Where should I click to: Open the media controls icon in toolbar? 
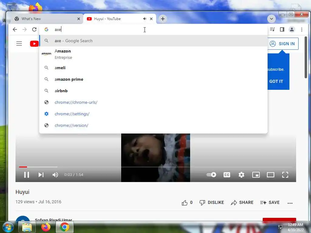click(272, 29)
